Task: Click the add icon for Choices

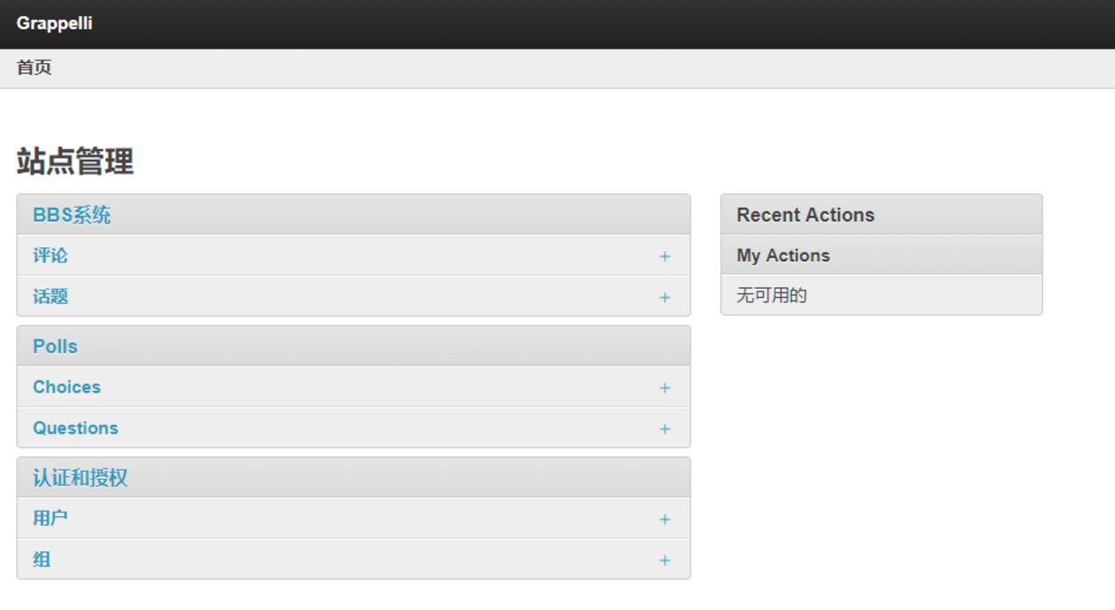Action: 664,388
